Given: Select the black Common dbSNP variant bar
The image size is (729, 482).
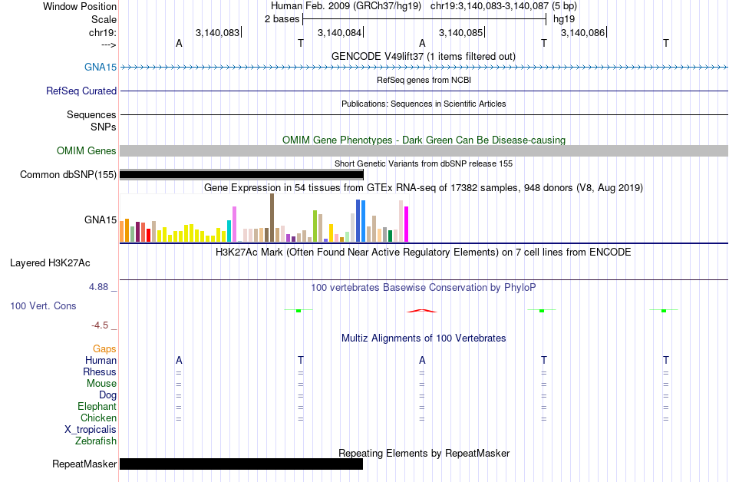Looking at the screenshot, I should coord(241,175).
